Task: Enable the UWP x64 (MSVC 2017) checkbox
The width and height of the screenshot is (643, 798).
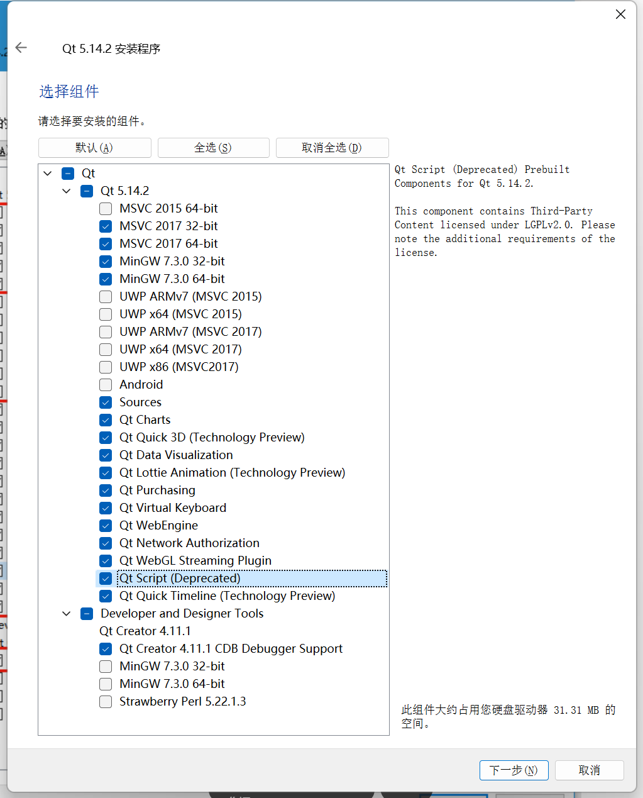Action: tap(106, 349)
